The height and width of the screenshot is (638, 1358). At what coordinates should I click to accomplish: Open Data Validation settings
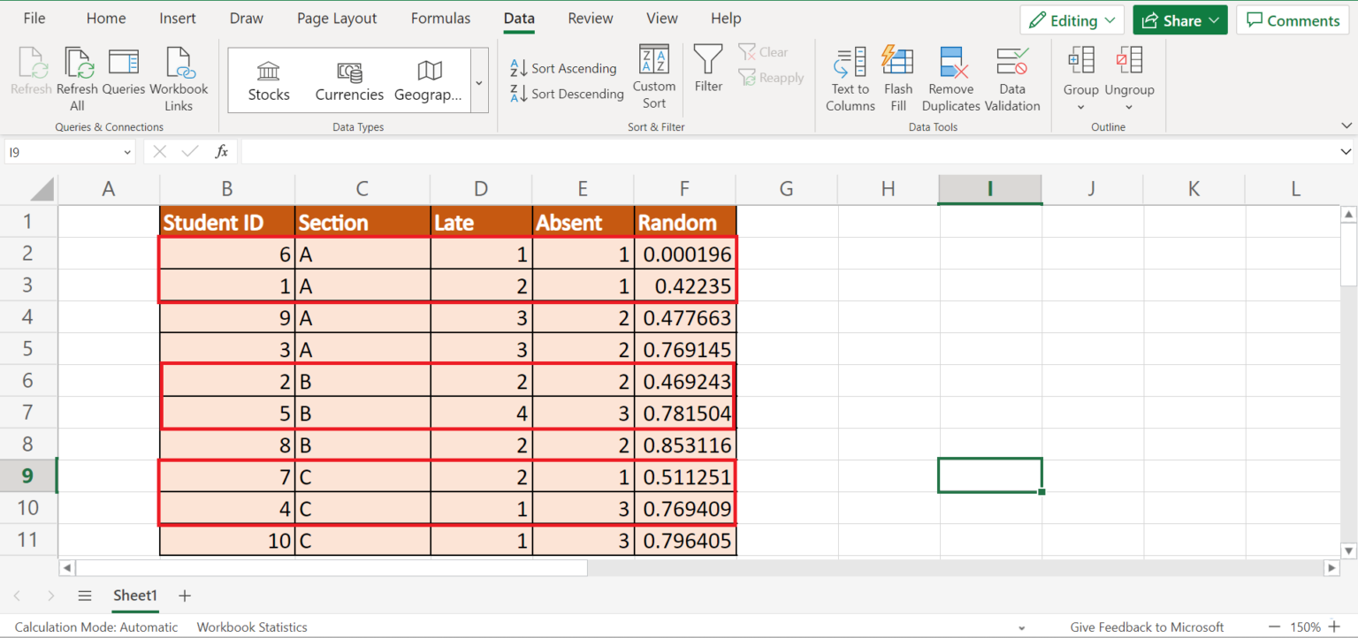point(1012,78)
